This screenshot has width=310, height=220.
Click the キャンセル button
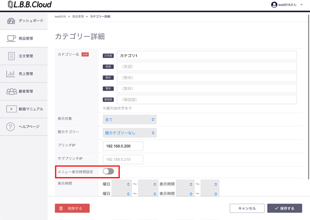pyautogui.click(x=246, y=208)
